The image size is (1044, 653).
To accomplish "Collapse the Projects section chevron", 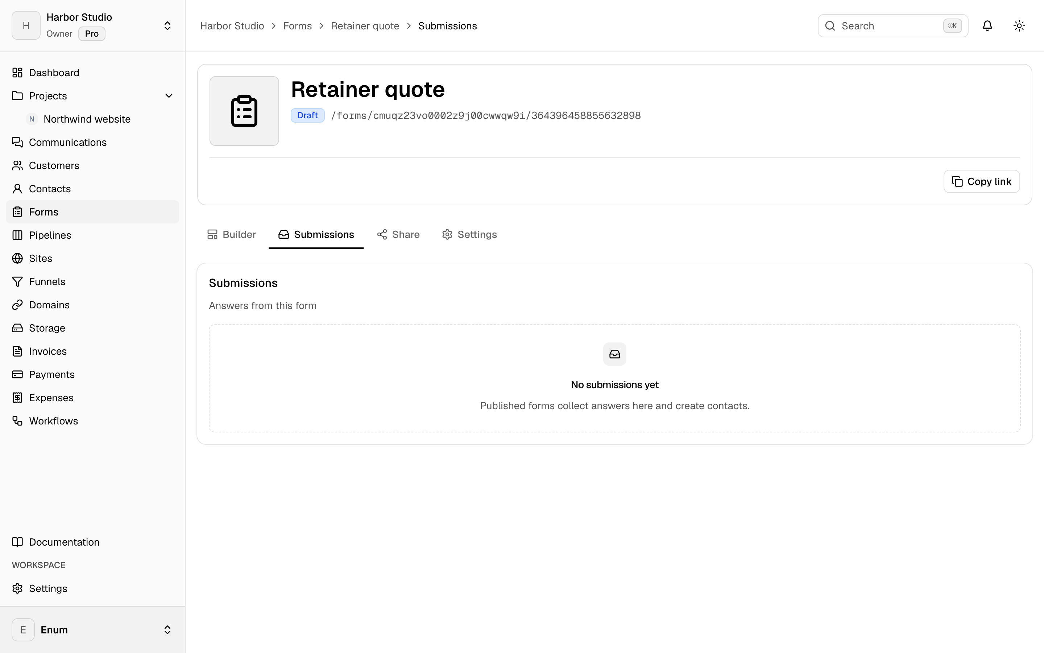I will [169, 96].
